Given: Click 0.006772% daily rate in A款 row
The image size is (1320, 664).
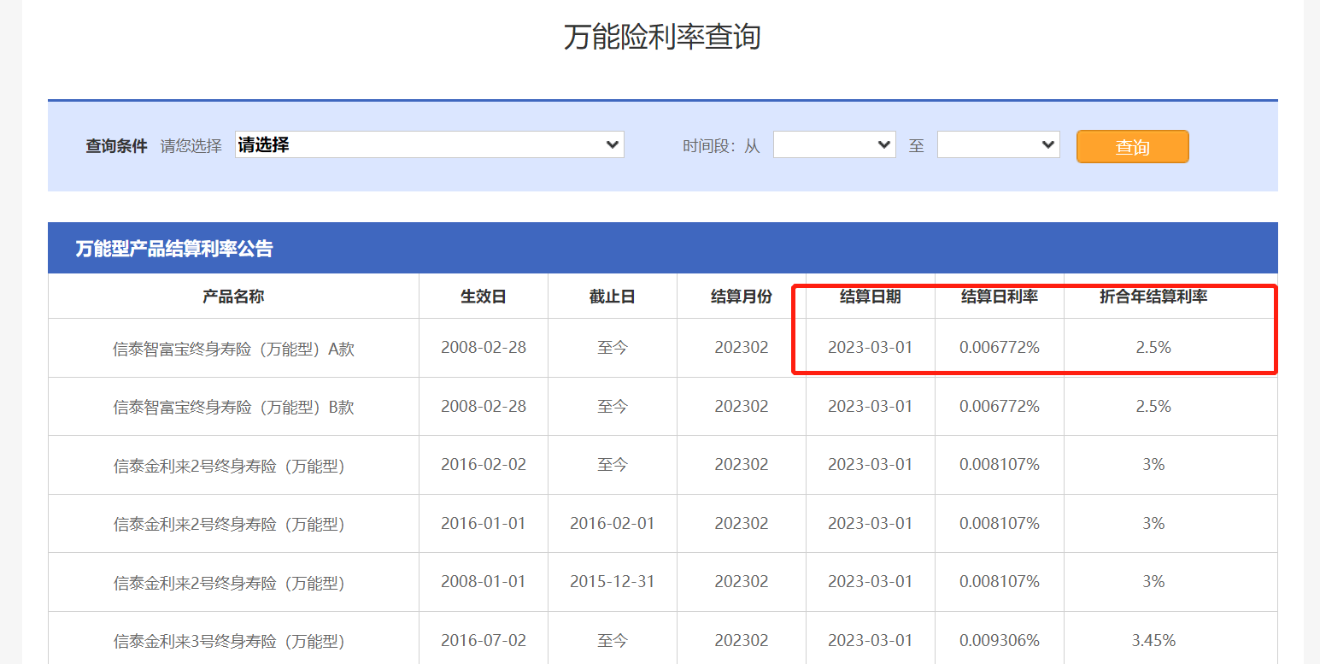Looking at the screenshot, I should (1000, 348).
